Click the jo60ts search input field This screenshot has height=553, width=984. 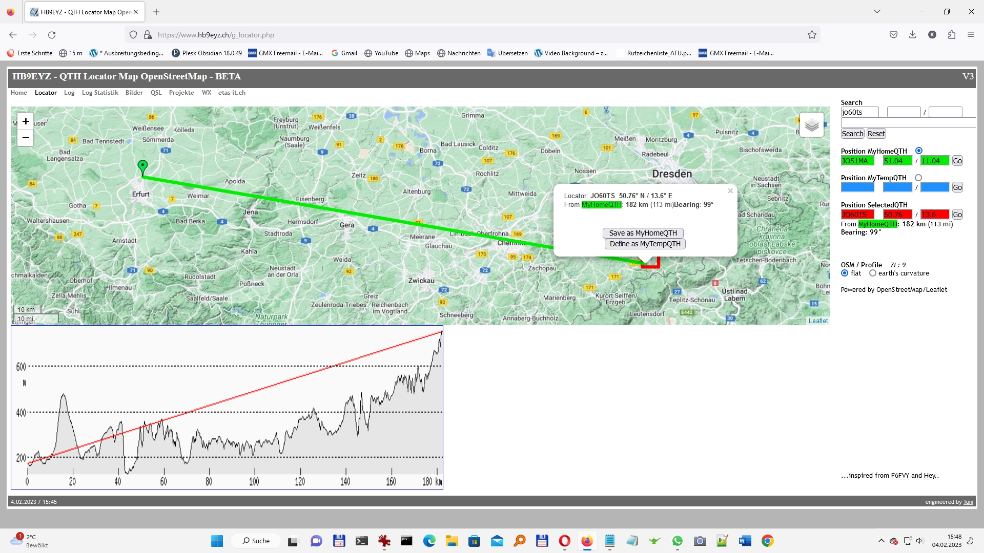tap(859, 112)
